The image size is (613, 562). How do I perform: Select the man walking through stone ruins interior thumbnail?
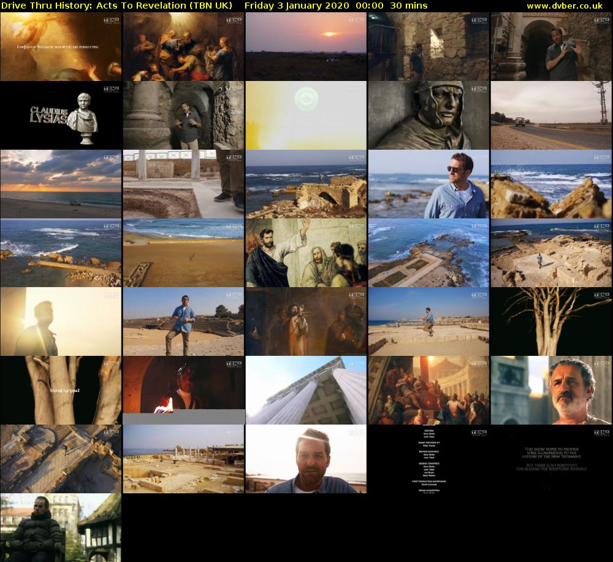click(x=429, y=47)
